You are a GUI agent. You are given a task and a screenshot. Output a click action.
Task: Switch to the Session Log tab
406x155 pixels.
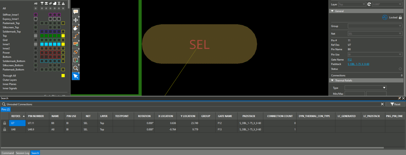(x=22, y=153)
